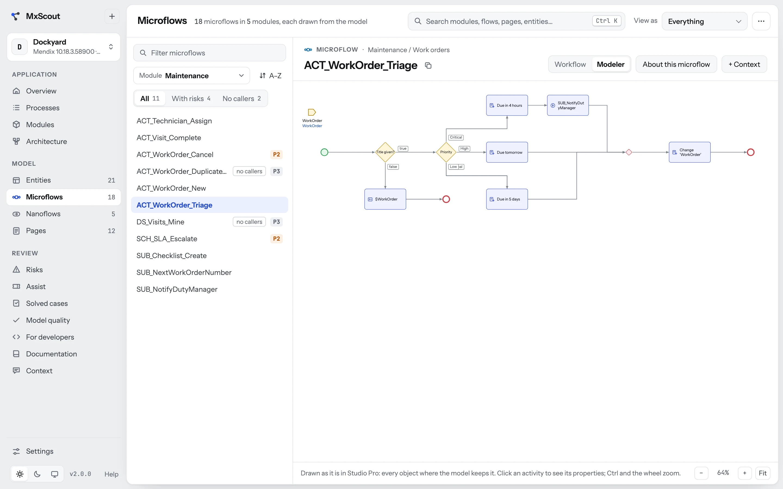The image size is (783, 489).
Task: Filter to No callers tab
Action: (241, 98)
